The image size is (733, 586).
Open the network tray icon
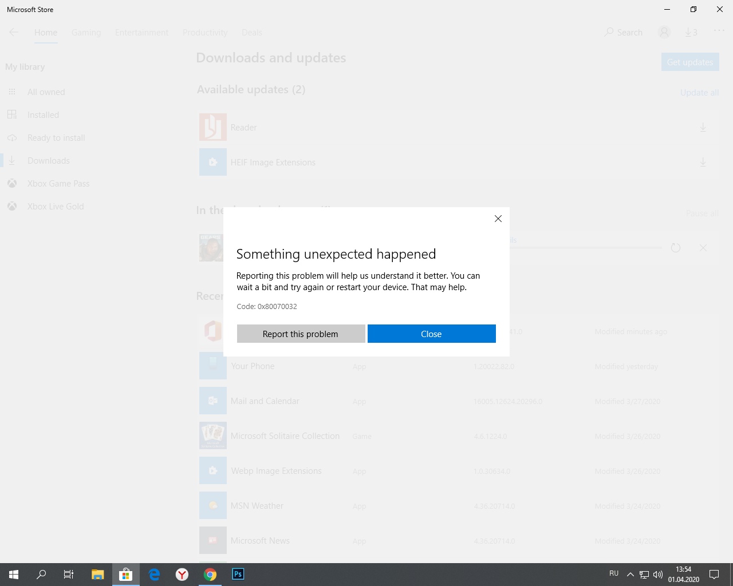click(644, 575)
